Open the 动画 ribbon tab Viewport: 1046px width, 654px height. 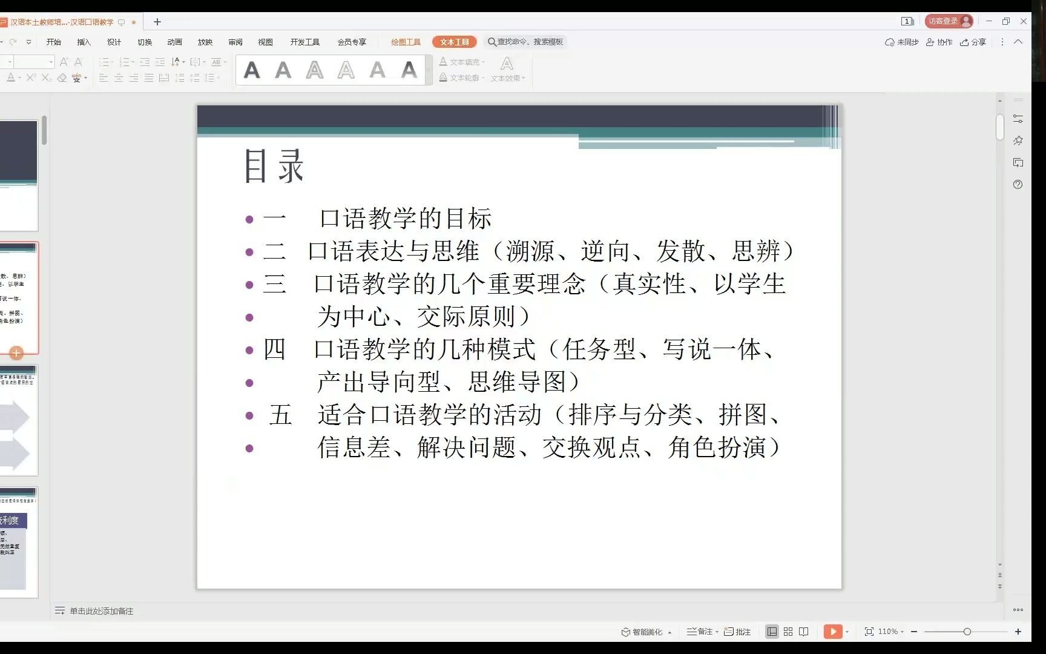pyautogui.click(x=175, y=42)
